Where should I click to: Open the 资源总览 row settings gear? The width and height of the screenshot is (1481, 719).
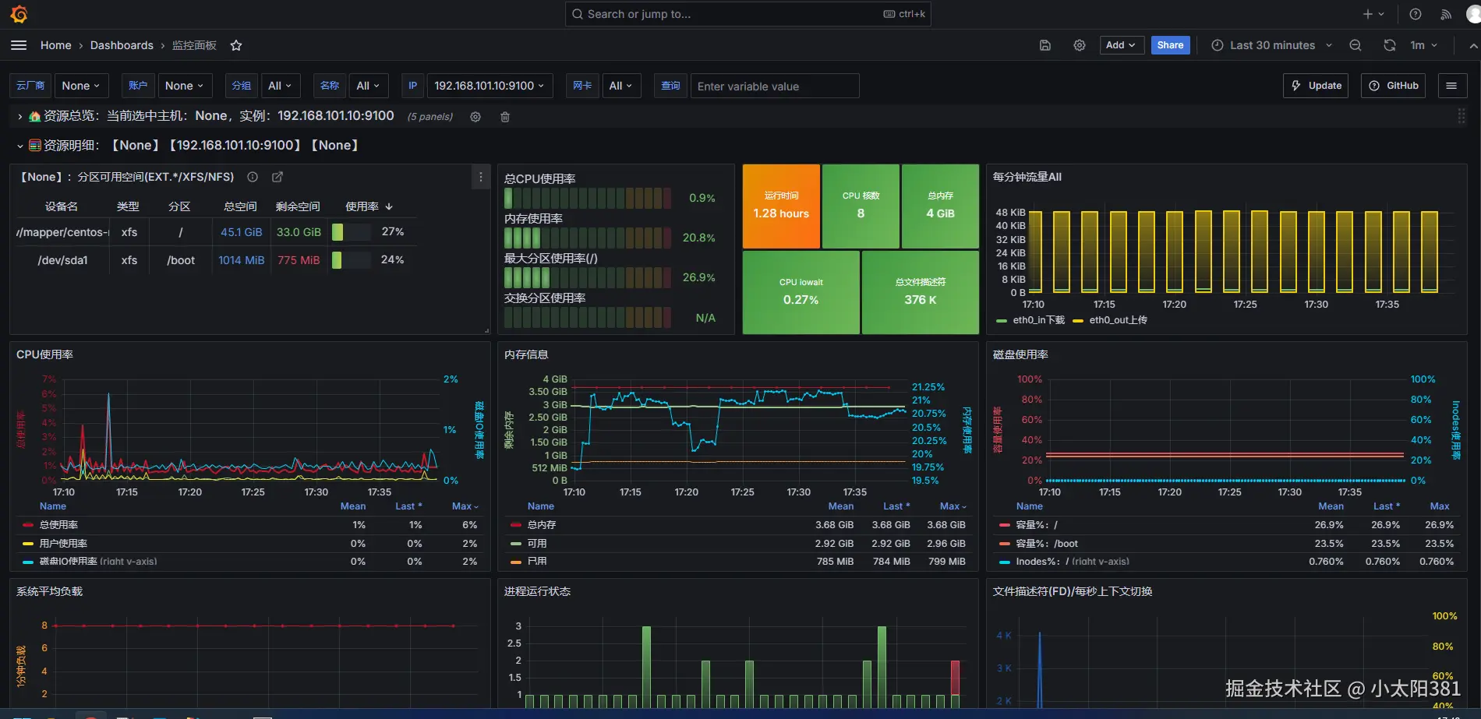(x=475, y=117)
